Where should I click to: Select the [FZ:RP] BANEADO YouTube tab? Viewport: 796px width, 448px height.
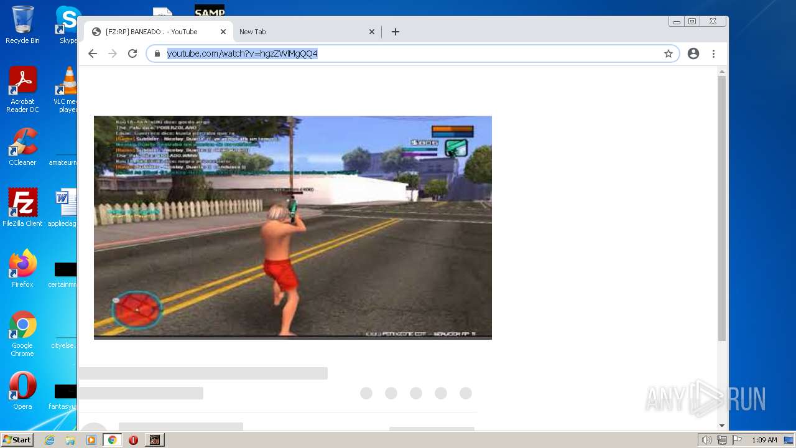pos(159,32)
